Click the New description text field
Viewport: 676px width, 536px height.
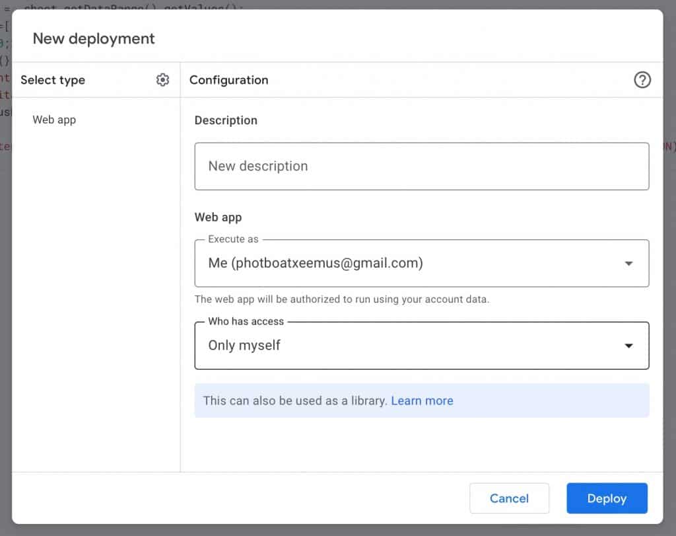point(422,167)
